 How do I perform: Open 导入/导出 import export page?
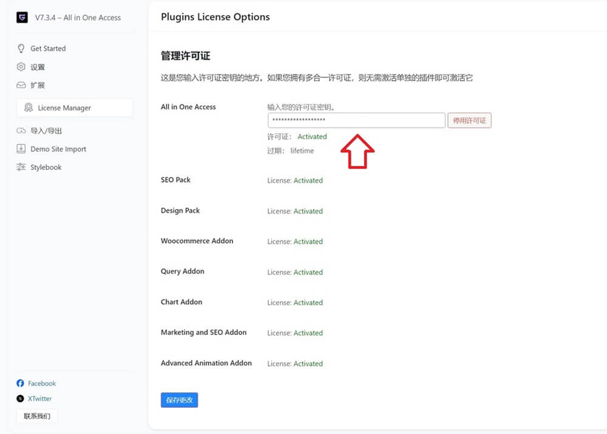click(46, 131)
